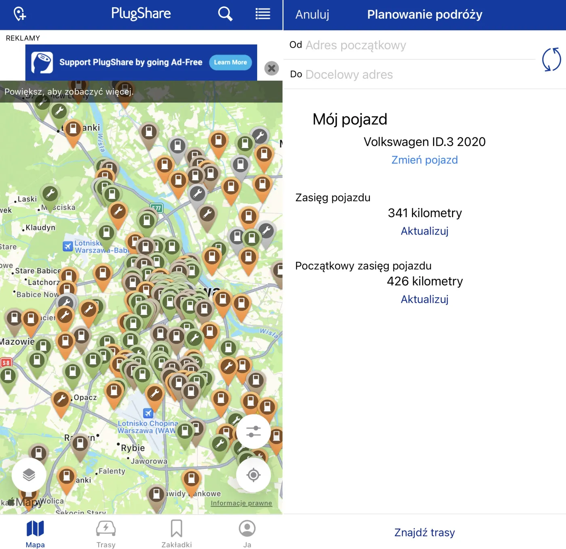566x549 pixels.
Task: Close the ad banner with X button
Action: [x=272, y=68]
